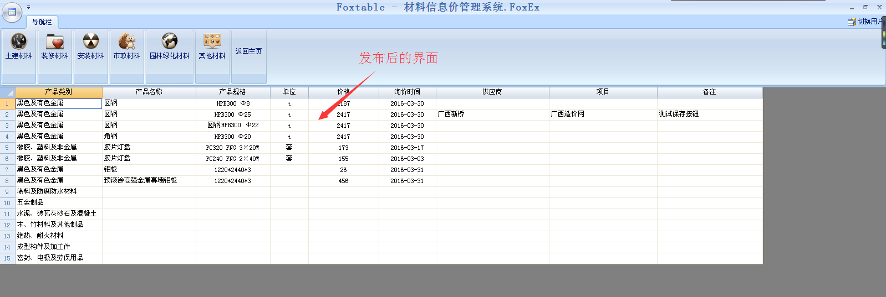Click the 角钢 product name cell
Image resolution: width=886 pixels, height=297 pixels.
pyautogui.click(x=149, y=137)
